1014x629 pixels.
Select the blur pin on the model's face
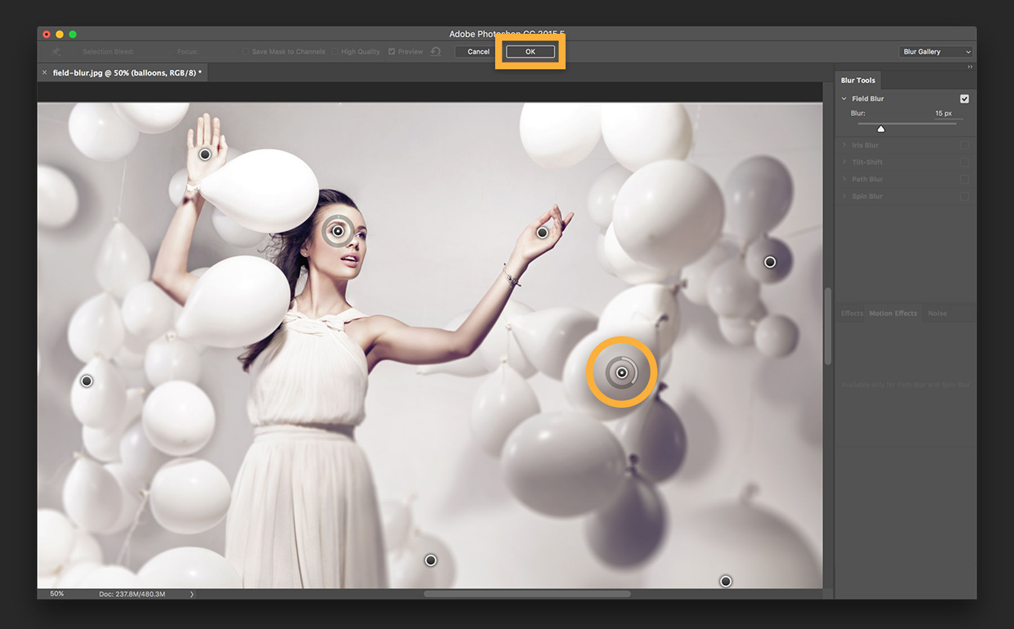[x=337, y=231]
